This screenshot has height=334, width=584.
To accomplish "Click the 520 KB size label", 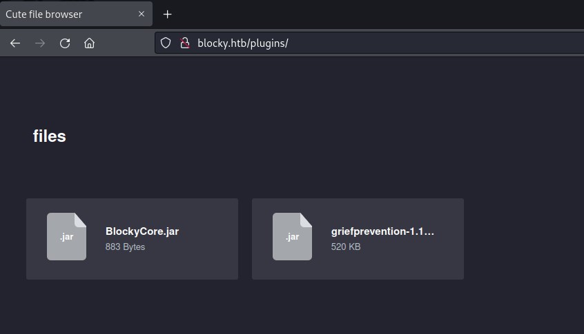I will pos(346,247).
